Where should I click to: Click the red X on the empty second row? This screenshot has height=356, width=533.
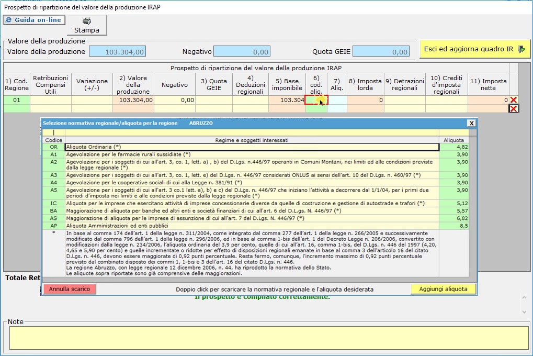tap(513, 108)
